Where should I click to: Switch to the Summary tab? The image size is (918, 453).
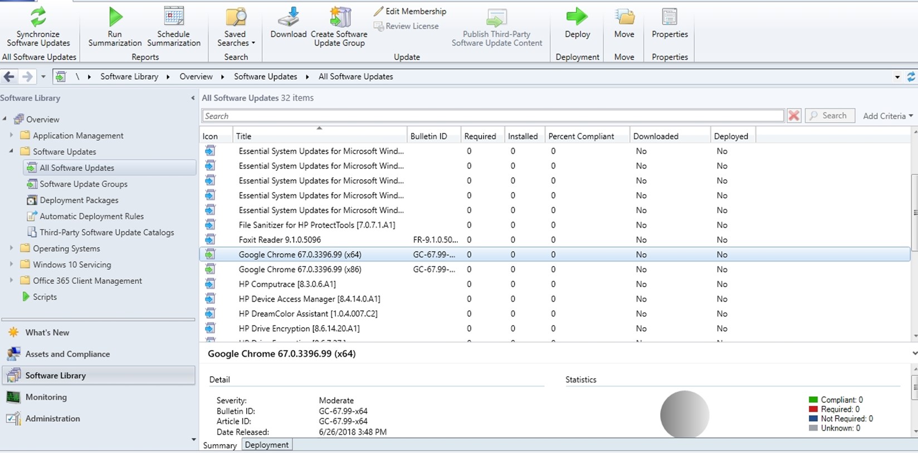220,445
